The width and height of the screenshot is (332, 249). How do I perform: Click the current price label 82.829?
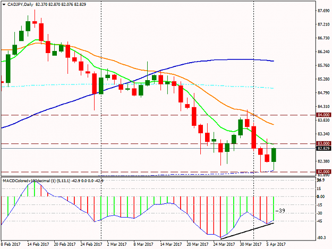[x=324, y=148]
